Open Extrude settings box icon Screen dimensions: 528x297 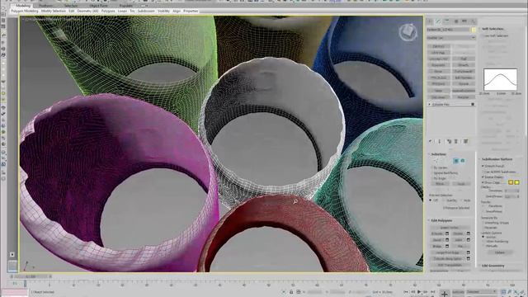pos(447,233)
